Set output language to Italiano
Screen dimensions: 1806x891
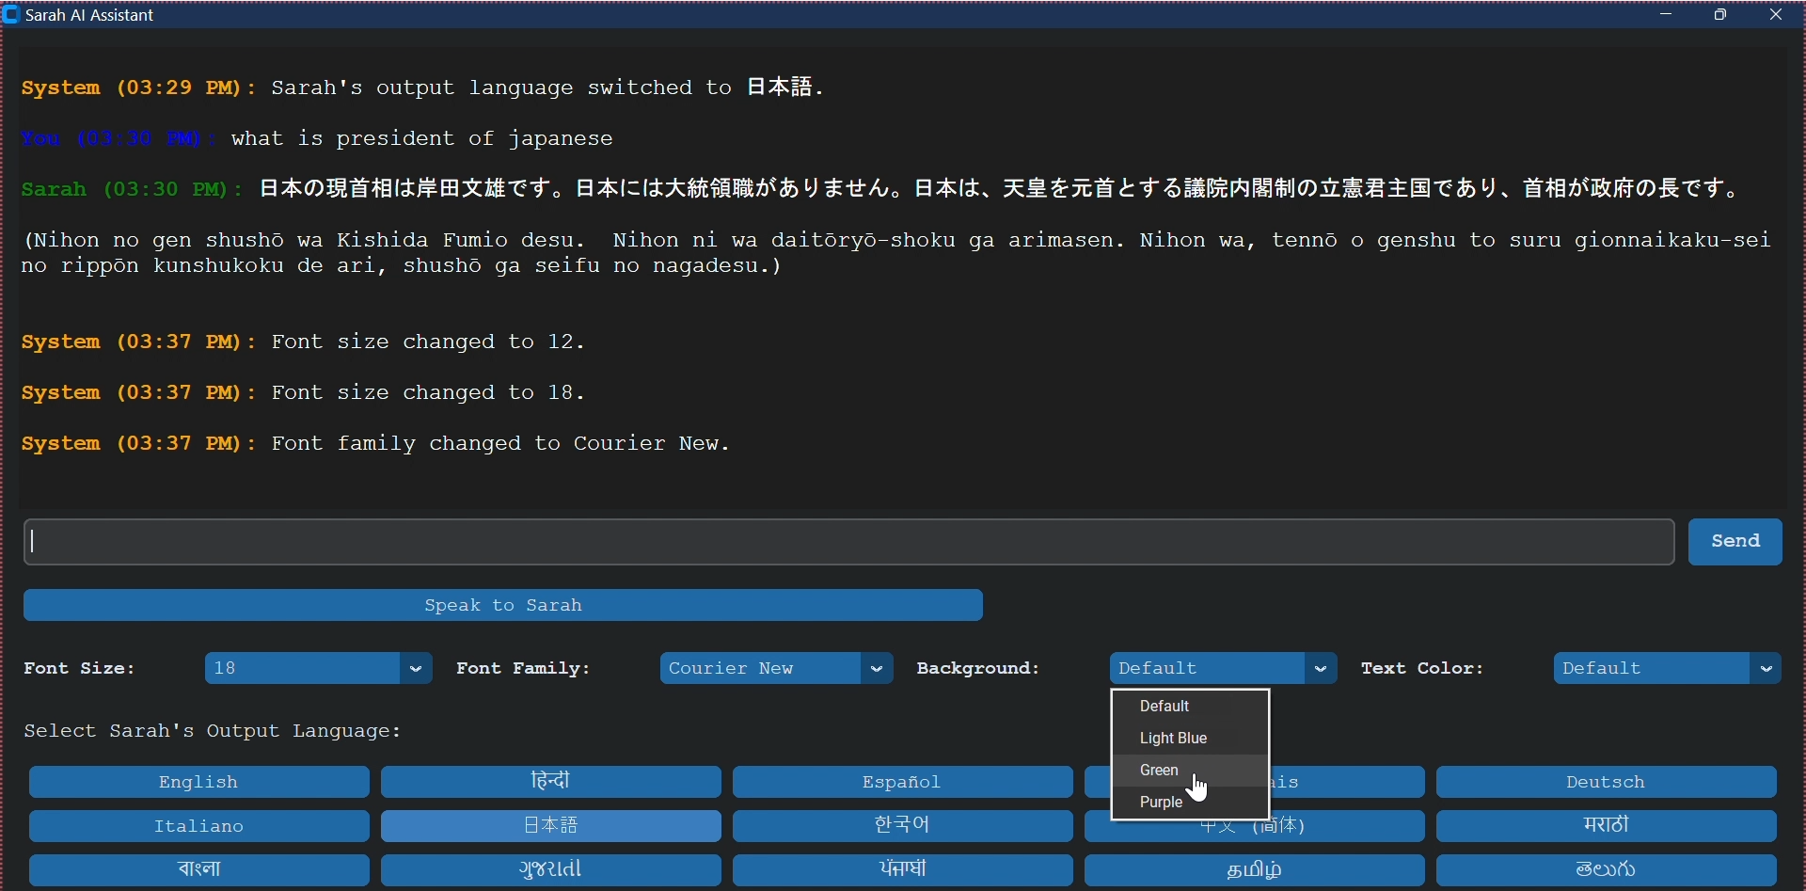(x=198, y=827)
